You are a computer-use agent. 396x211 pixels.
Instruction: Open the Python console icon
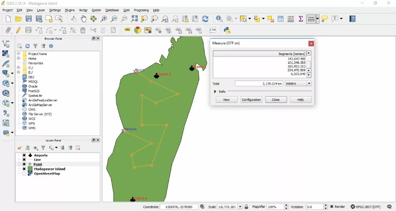(227, 30)
